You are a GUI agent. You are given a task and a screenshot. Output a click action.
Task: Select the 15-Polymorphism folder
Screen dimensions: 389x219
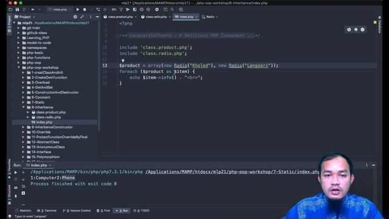click(x=46, y=157)
